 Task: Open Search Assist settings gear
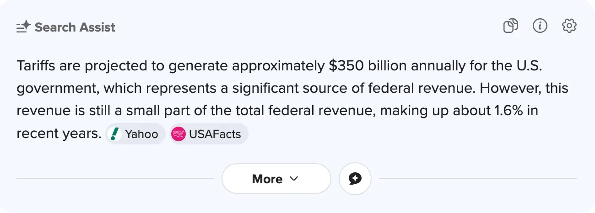click(x=569, y=26)
